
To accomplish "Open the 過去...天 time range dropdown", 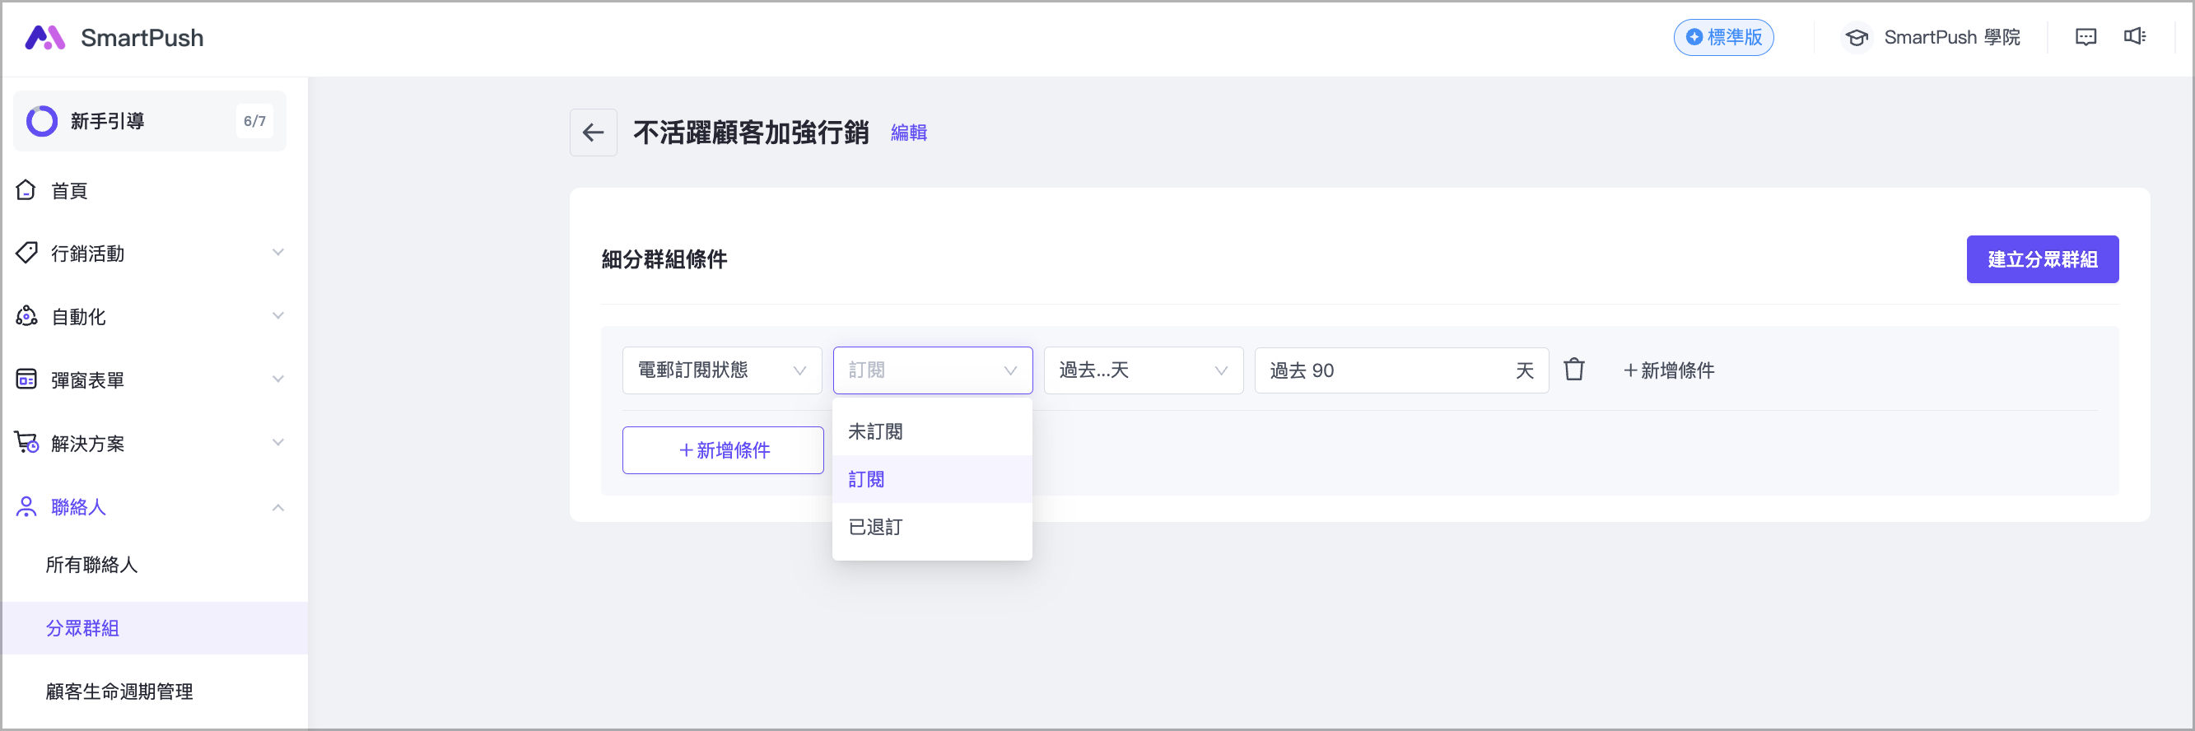I will coord(1142,370).
